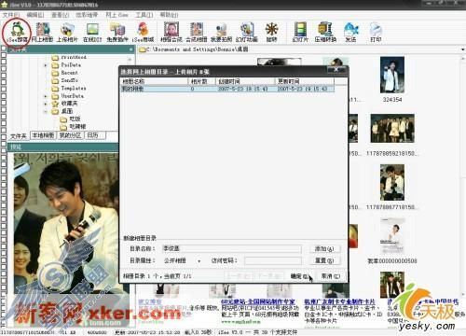The height and width of the screenshot is (336, 466).
Task: Expand the 收藏夹 favorites node
Action: click(x=46, y=104)
